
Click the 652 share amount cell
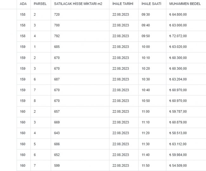[x=57, y=155]
